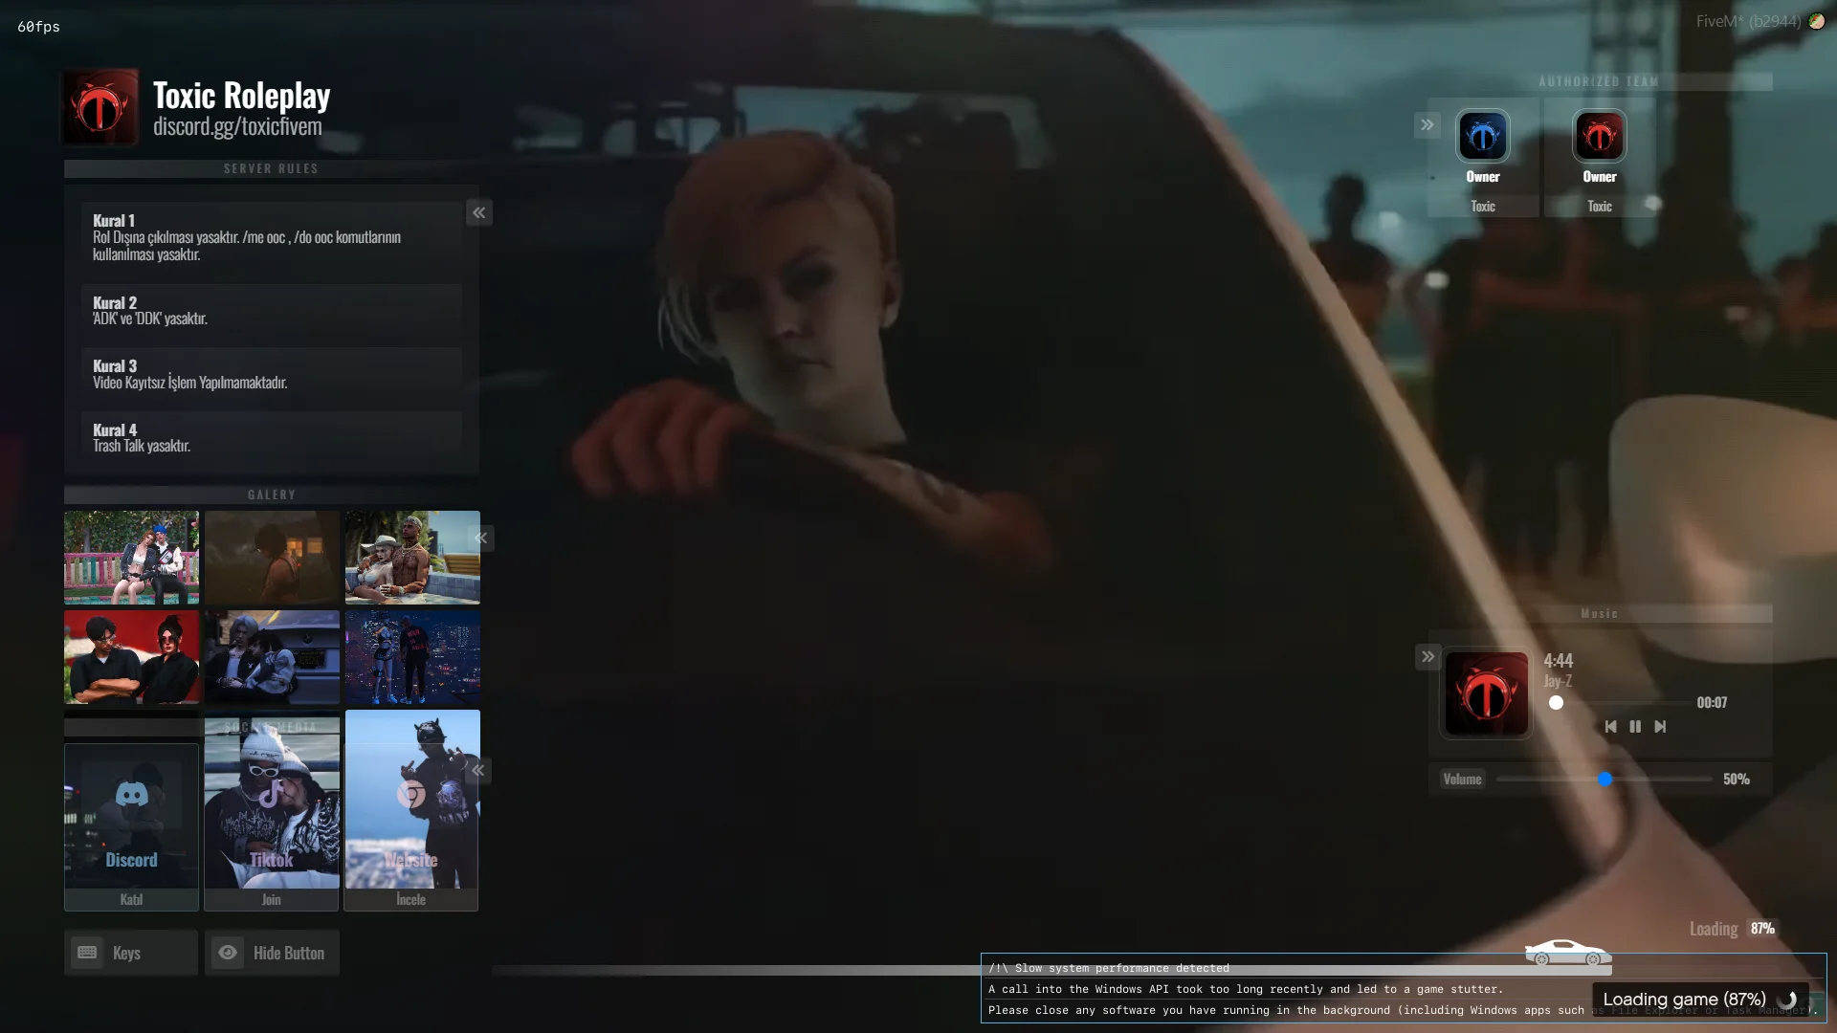Click the İncele link under Website
The image size is (1837, 1033).
(x=411, y=899)
